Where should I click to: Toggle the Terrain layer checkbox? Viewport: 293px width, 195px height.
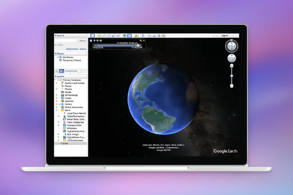[60, 143]
